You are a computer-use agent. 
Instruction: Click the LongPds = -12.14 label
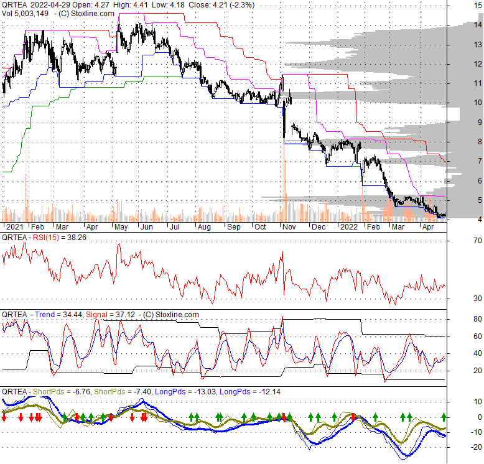[249, 392]
